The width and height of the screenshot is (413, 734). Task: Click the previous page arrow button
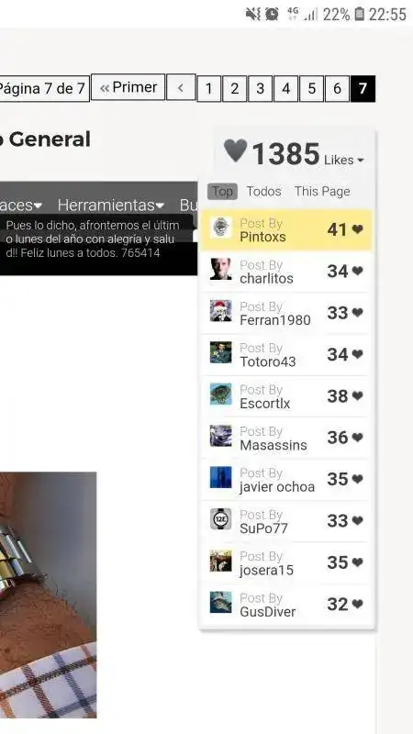click(181, 87)
